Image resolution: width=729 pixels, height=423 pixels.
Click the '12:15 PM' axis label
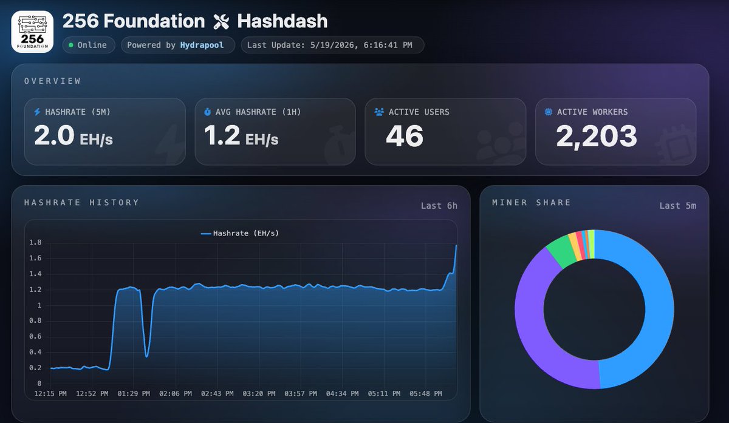point(50,394)
